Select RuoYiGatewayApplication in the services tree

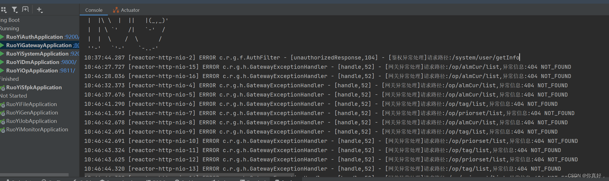coord(39,45)
